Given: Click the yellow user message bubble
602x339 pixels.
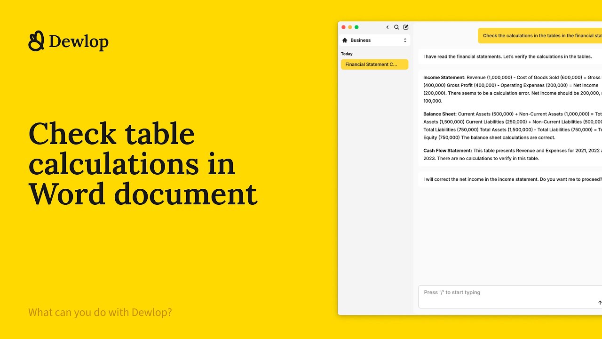Looking at the screenshot, I should (x=540, y=36).
